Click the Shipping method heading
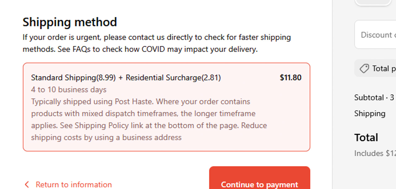The image size is (396, 189). (x=70, y=22)
